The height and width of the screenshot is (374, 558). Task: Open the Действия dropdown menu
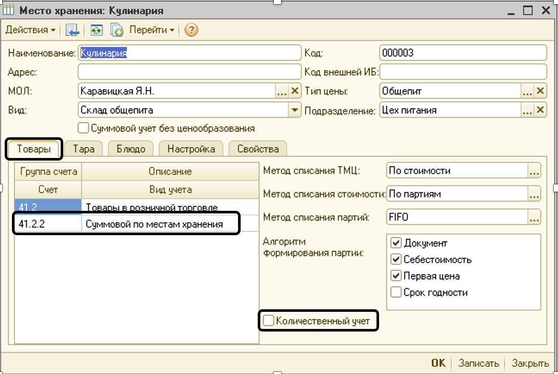click(30, 30)
